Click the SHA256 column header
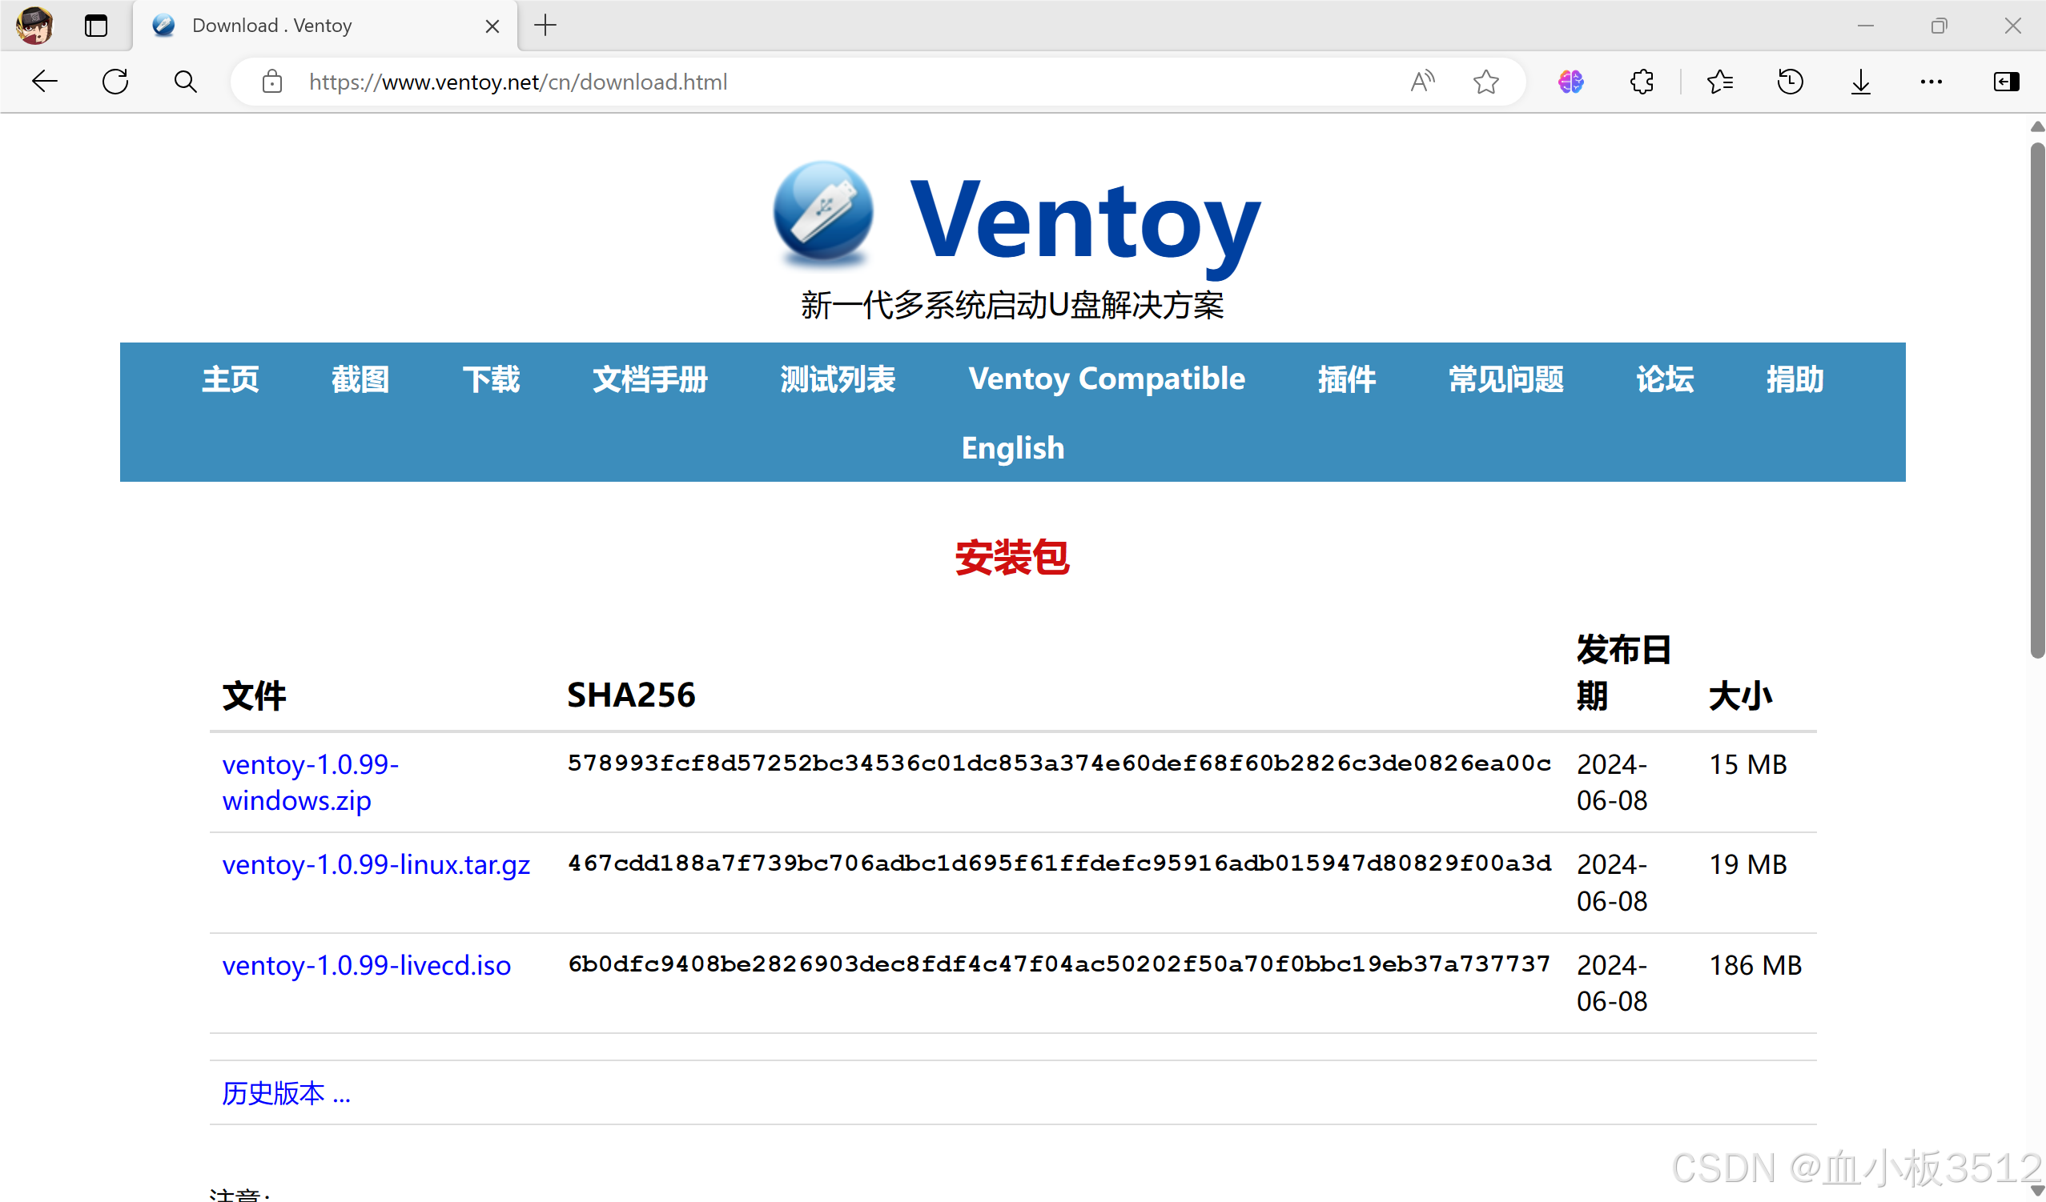Image resolution: width=2046 pixels, height=1202 pixels. [631, 695]
